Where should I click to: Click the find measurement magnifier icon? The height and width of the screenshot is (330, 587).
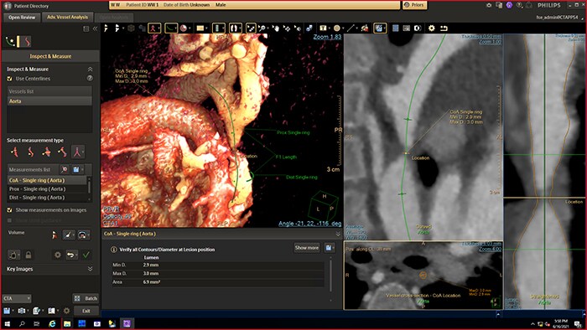pos(65,170)
